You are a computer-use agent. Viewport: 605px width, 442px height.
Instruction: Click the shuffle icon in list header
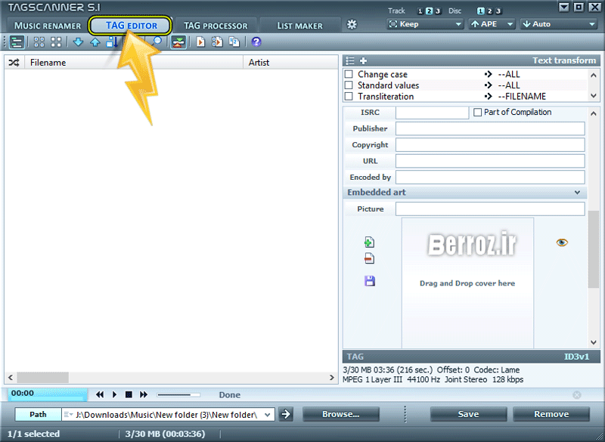tap(14, 63)
